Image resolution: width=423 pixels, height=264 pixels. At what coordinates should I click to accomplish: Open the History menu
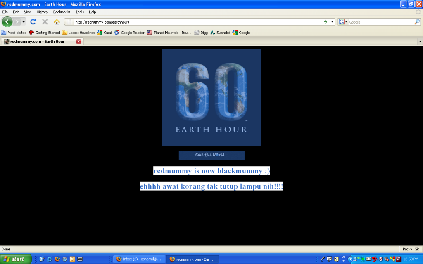pos(42,12)
